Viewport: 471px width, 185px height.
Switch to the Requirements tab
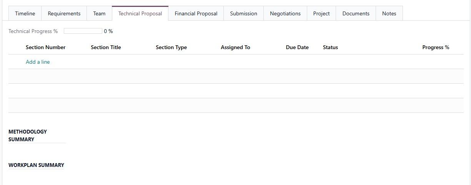pos(64,13)
